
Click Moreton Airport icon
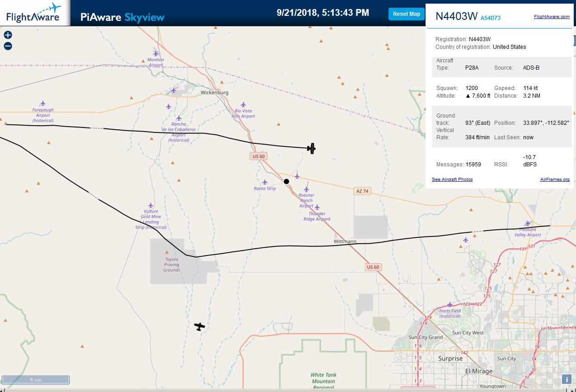156,53
